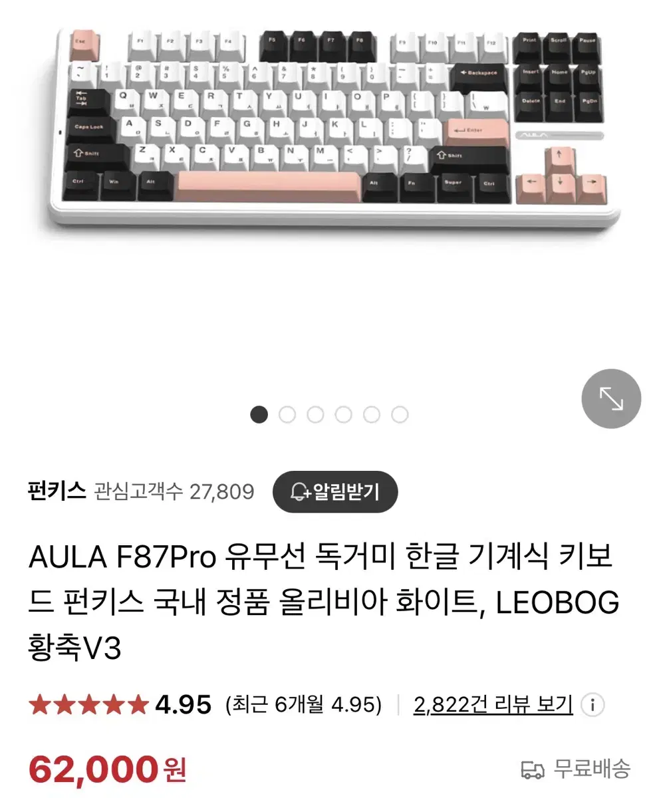The height and width of the screenshot is (798, 659).
Task: Click the review info circle icon
Action: tap(593, 705)
